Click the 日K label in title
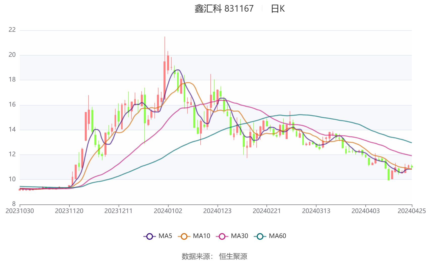This screenshot has width=429, height=261. click(278, 9)
